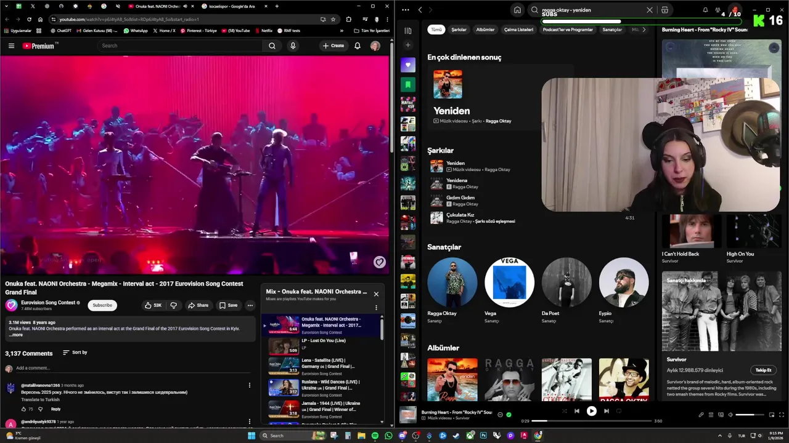The image size is (789, 443).
Task: Click the heart icon on video player
Action: pos(379,262)
